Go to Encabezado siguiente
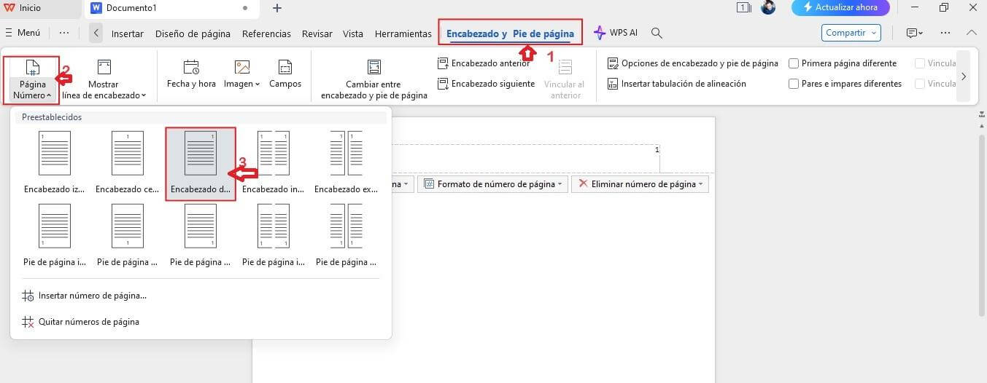 tap(486, 84)
